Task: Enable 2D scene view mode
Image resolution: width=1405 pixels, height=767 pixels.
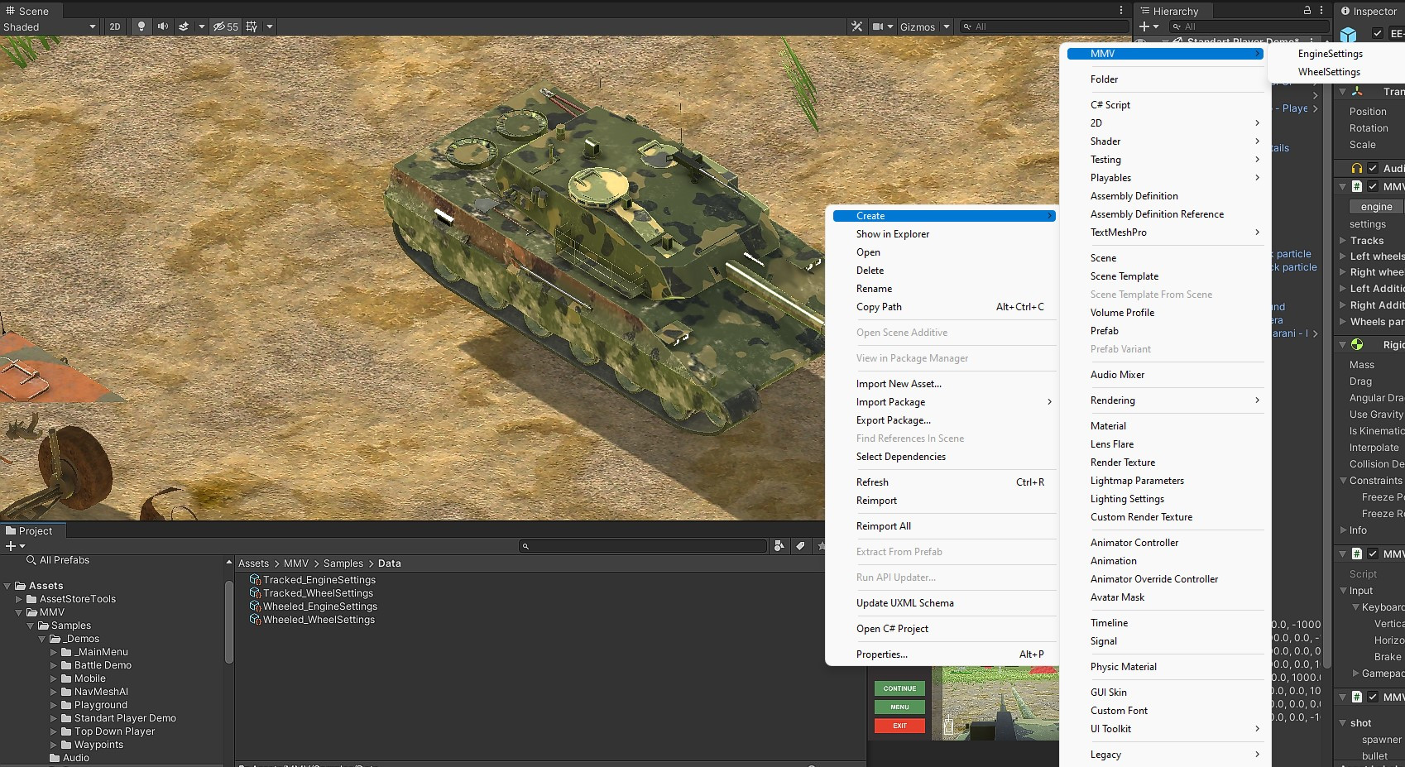Action: pos(115,26)
